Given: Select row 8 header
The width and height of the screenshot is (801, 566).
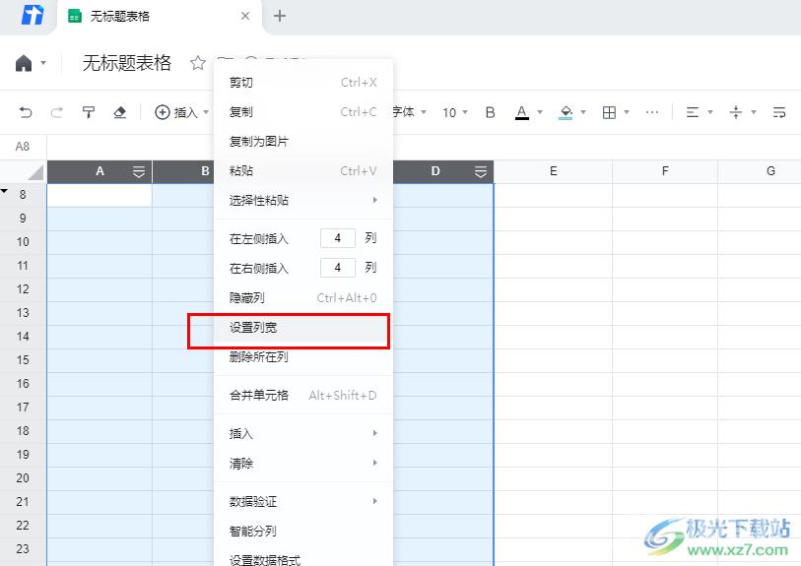Looking at the screenshot, I should coord(23,195).
